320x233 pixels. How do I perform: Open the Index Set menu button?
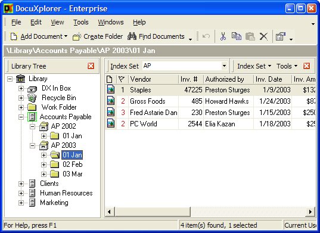point(254,66)
